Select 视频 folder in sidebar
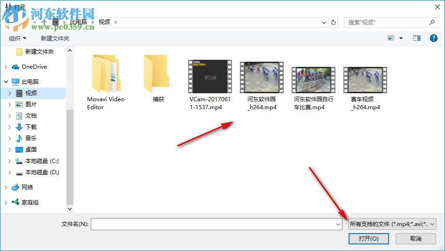This screenshot has height=251, width=445. 31,93
